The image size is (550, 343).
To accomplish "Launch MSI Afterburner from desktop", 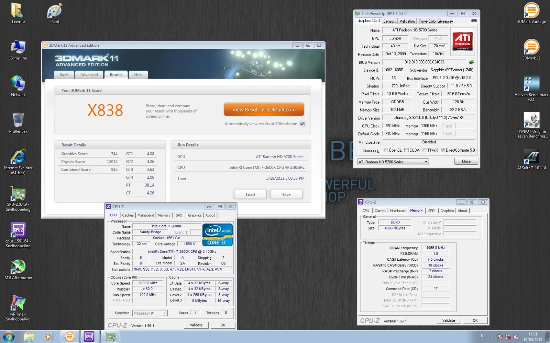I will [x=18, y=270].
